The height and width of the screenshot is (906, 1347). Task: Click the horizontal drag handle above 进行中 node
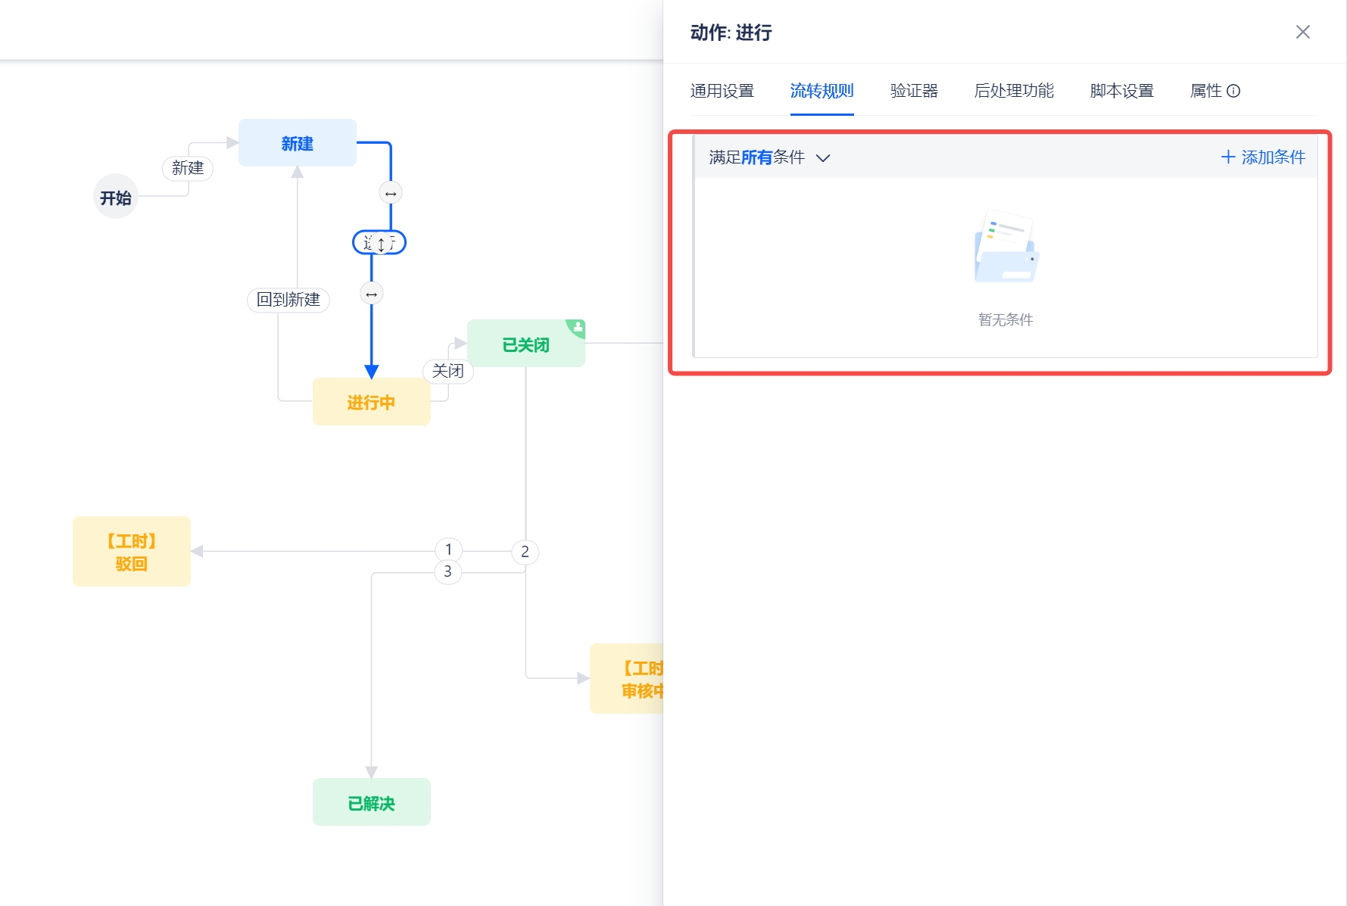point(371,294)
